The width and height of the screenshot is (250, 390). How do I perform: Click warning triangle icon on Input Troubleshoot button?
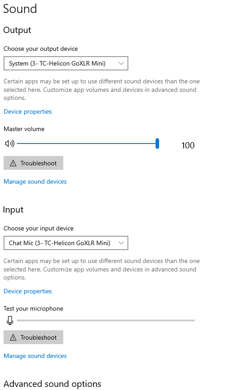tap(13, 337)
